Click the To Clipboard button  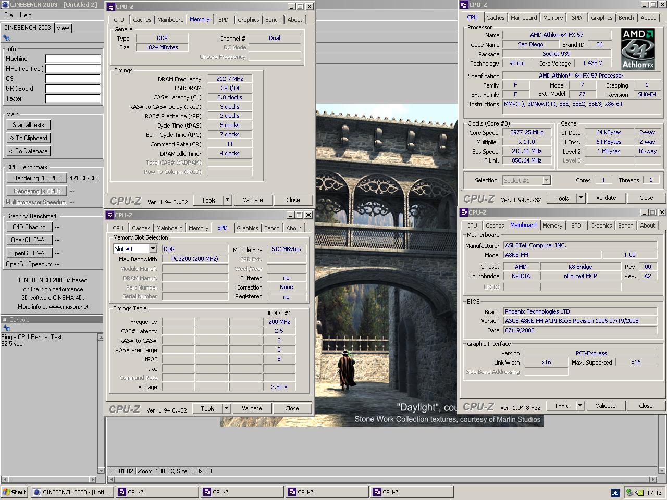28,138
